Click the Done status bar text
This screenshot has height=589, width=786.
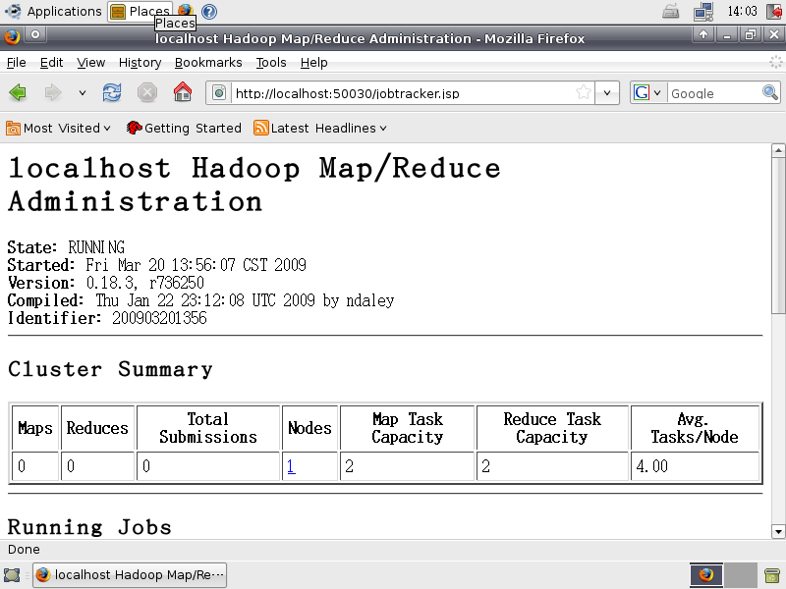pos(24,550)
